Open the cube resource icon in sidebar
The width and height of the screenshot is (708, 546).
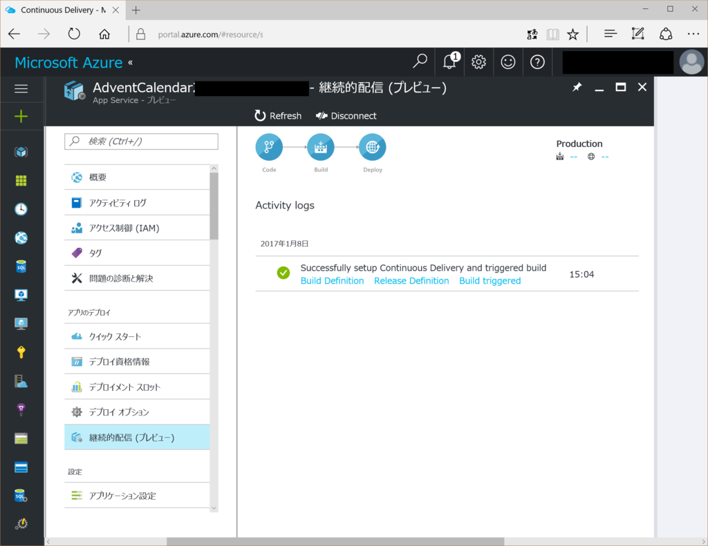click(21, 152)
